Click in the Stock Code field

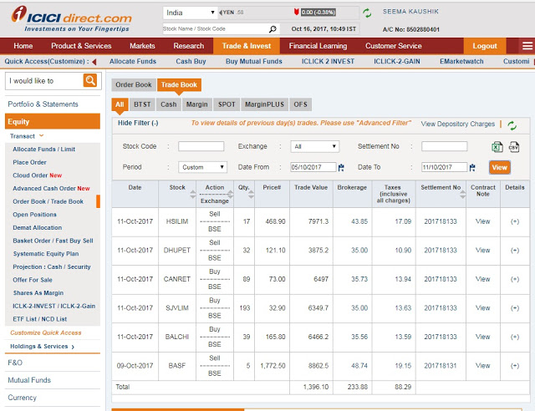click(x=201, y=146)
